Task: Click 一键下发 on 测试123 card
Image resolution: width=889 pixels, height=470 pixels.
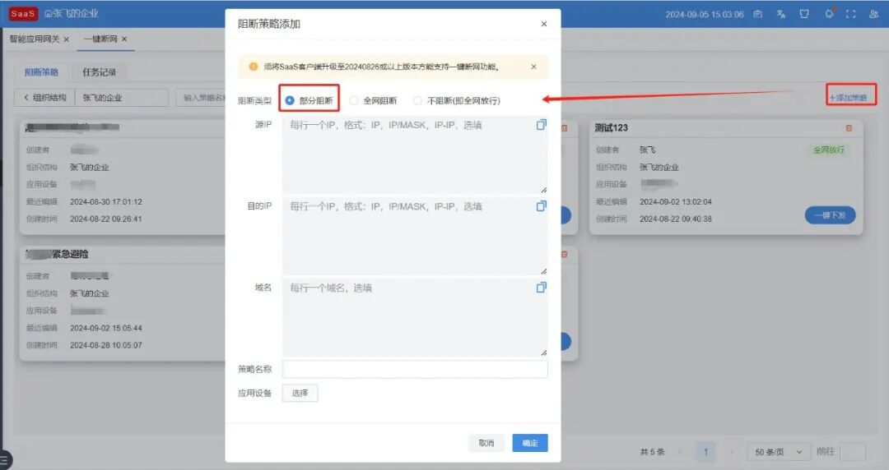Action: point(830,215)
